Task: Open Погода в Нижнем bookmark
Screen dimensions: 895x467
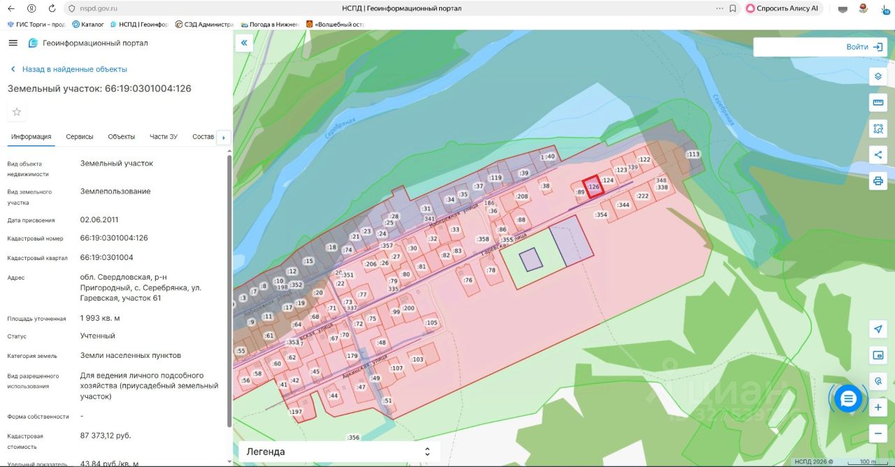Action: point(271,24)
